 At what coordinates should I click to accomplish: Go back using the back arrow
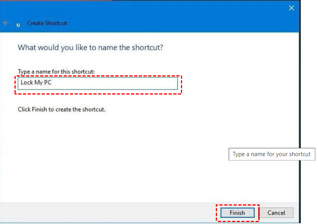pos(6,23)
